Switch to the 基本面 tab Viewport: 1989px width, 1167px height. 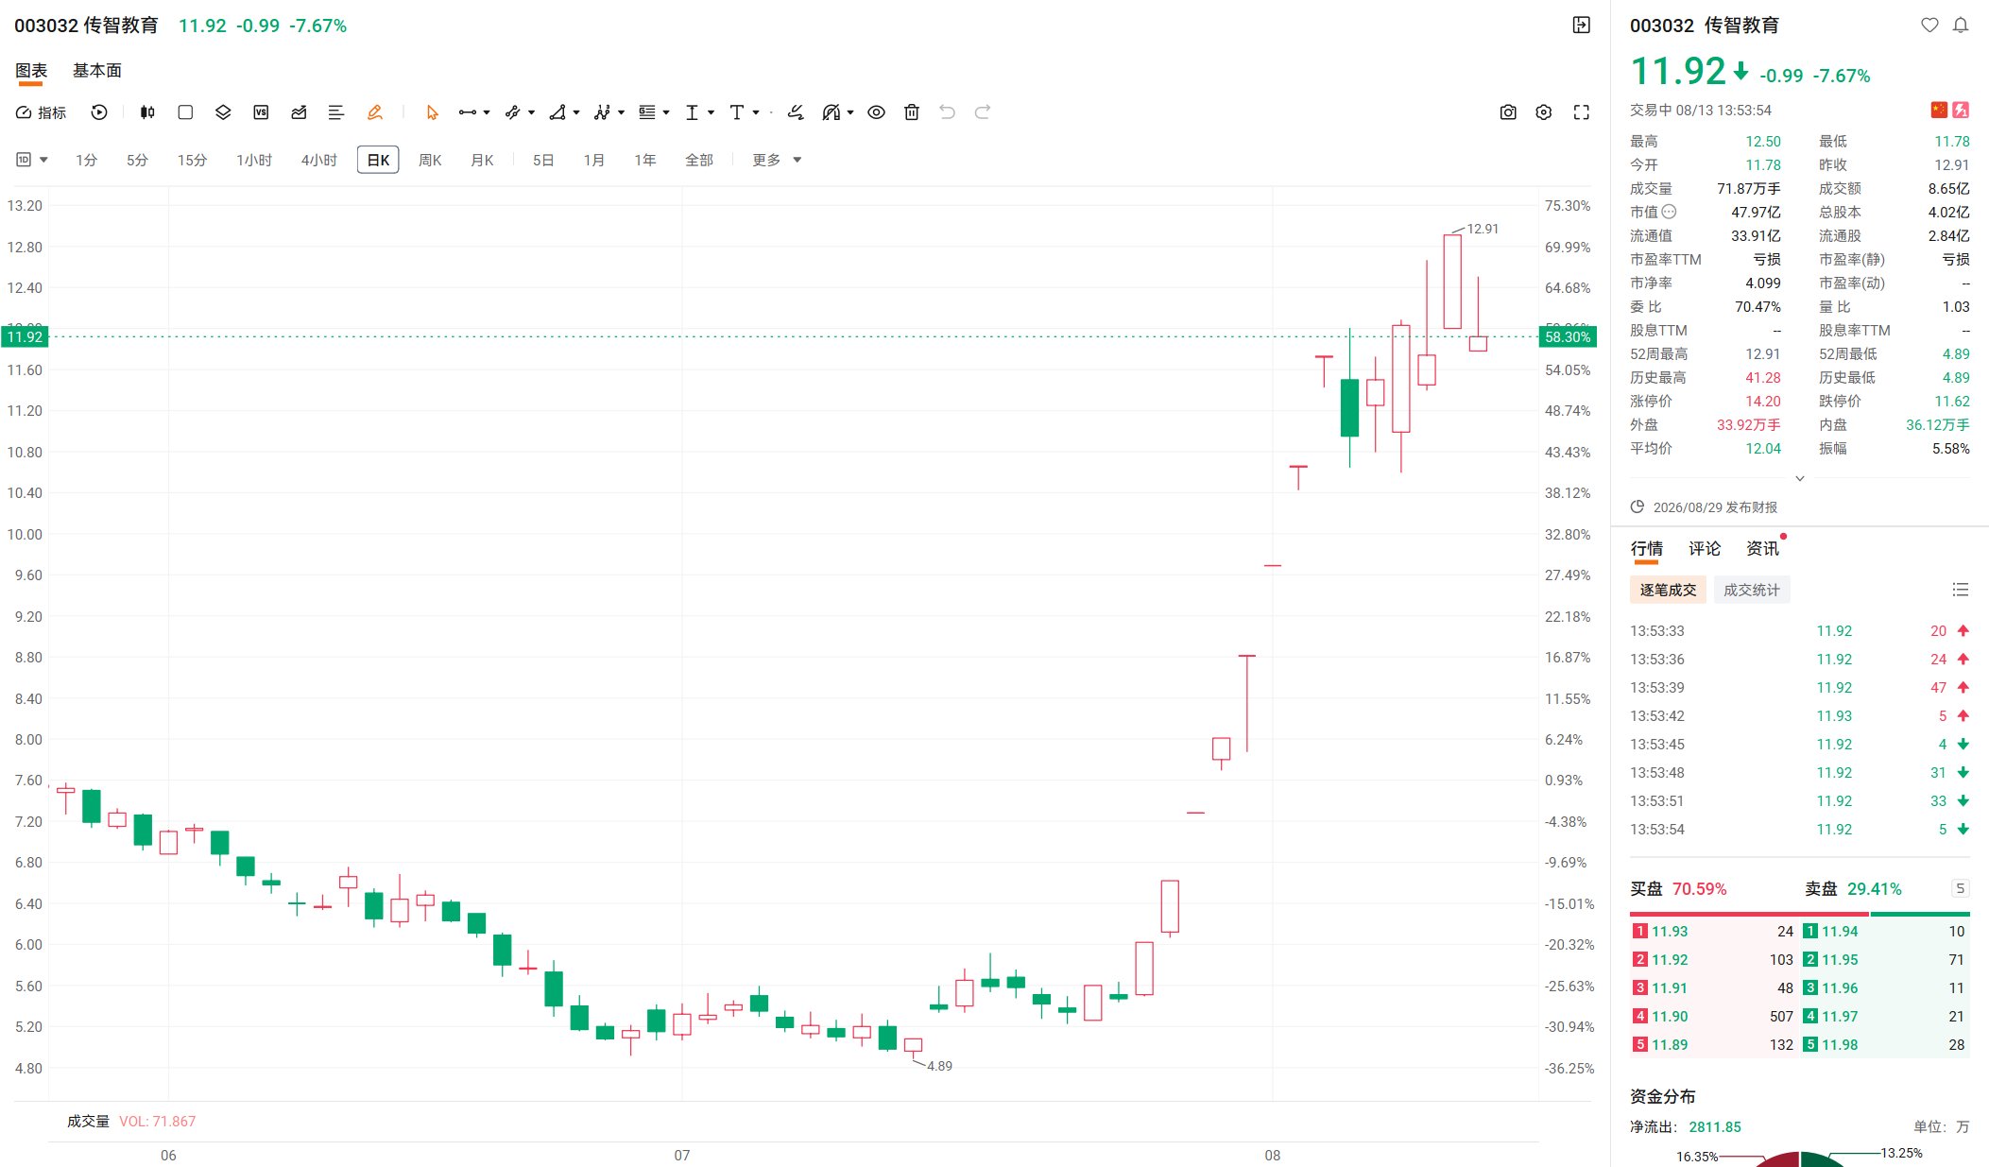pyautogui.click(x=97, y=71)
